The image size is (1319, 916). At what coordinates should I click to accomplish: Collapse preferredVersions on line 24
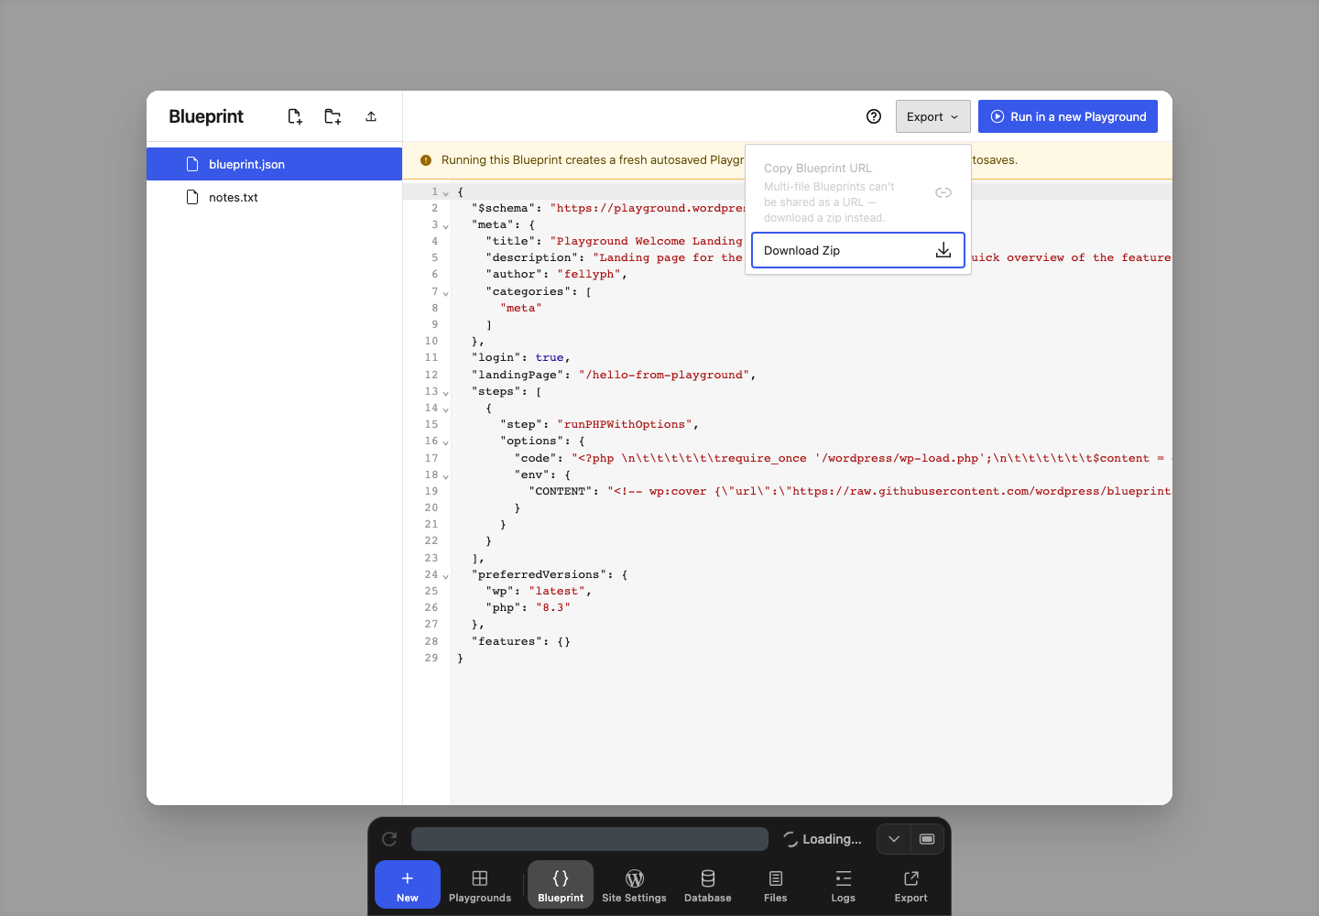446,576
